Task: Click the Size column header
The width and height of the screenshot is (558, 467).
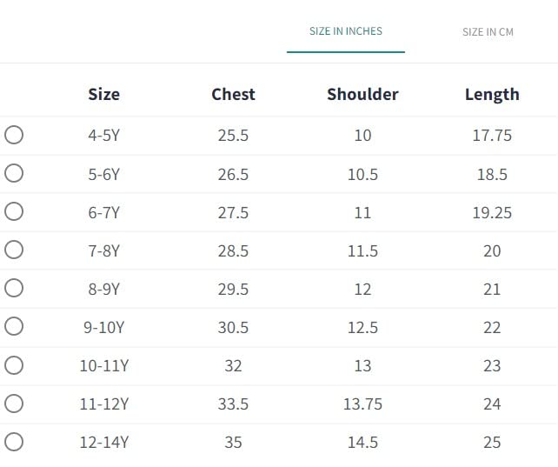Action: click(x=103, y=94)
